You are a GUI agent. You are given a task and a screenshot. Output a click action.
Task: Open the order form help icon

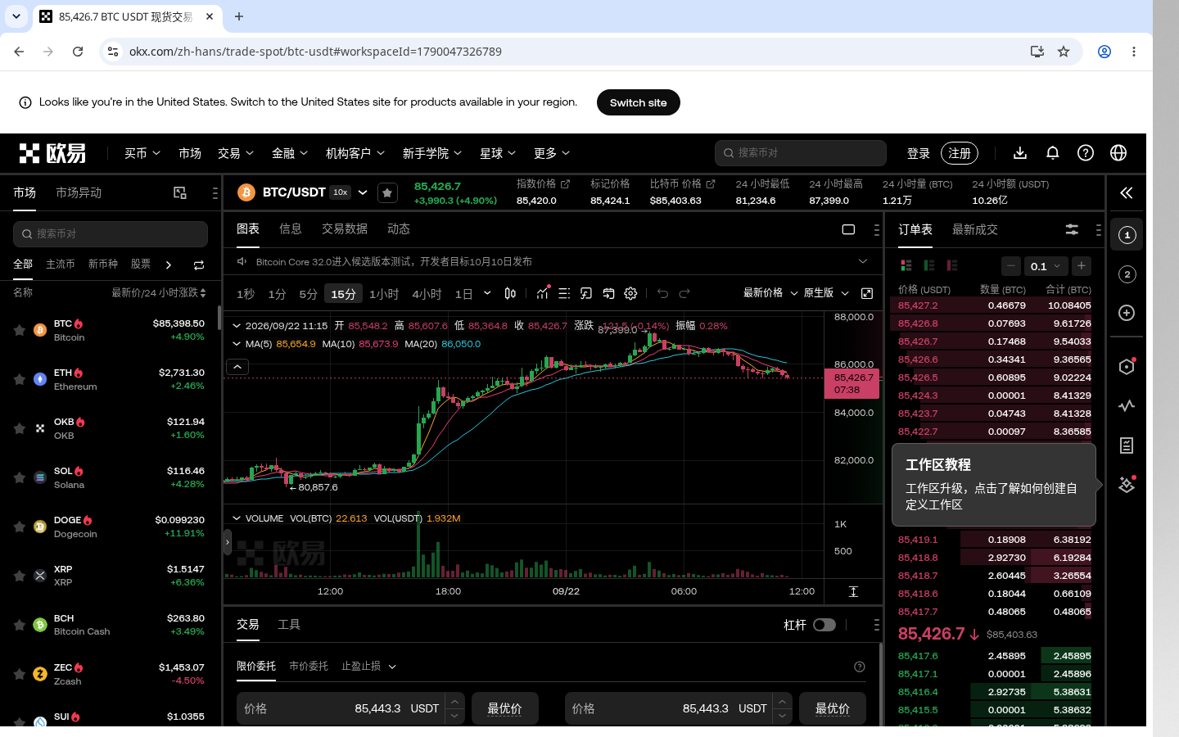point(860,667)
